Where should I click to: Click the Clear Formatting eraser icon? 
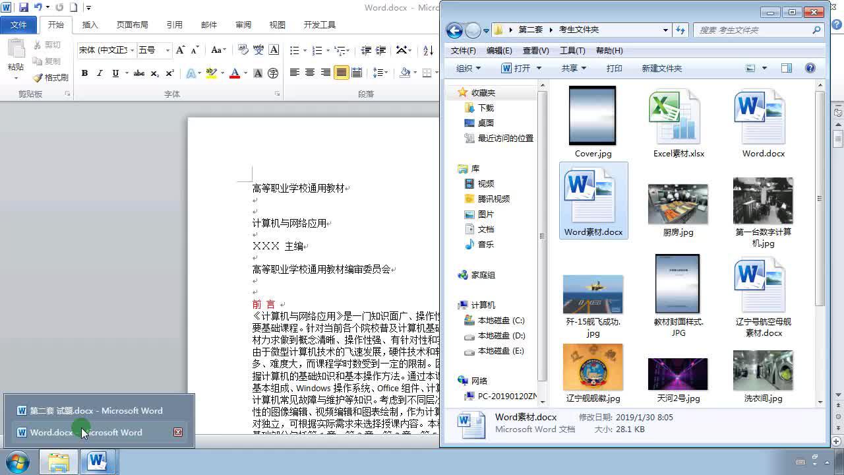pyautogui.click(x=243, y=50)
